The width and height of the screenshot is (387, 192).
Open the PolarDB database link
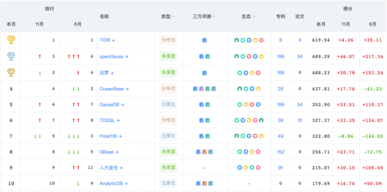[108, 136]
